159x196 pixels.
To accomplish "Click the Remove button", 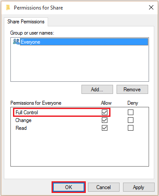I will 132,90.
